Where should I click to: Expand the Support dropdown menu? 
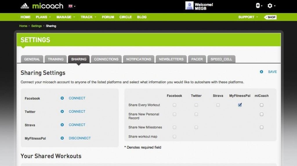click(x=248, y=17)
